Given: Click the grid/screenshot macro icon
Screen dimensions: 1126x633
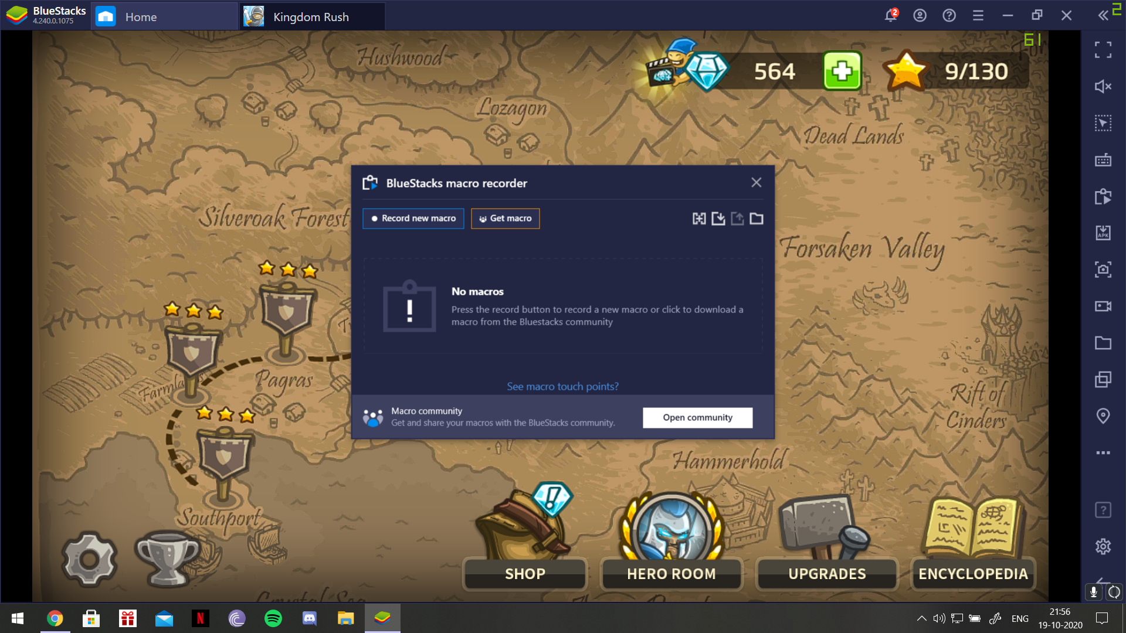Looking at the screenshot, I should click(x=700, y=219).
